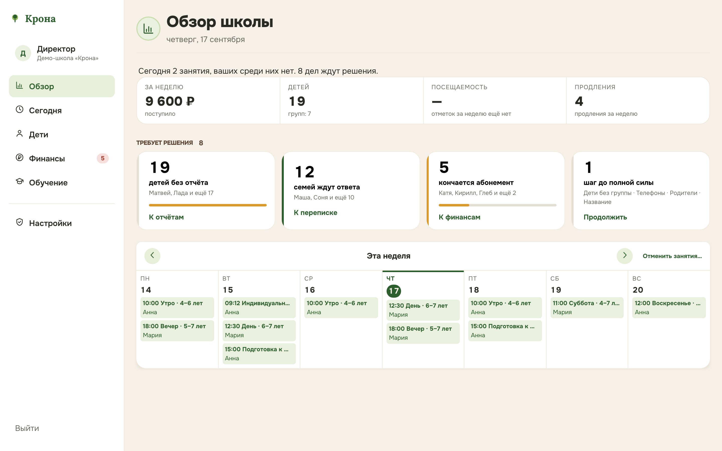Open the Сегодня section

click(62, 110)
